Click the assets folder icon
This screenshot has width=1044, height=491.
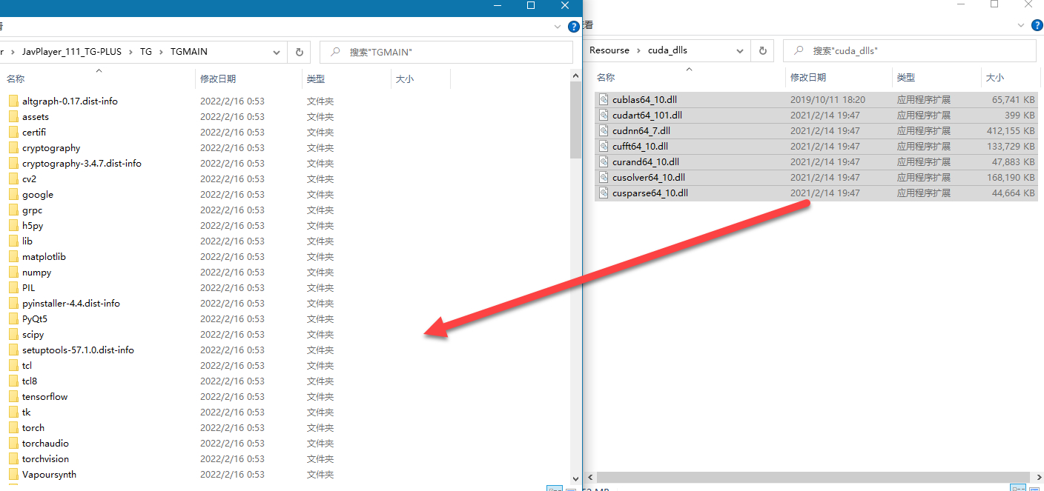pyautogui.click(x=13, y=116)
